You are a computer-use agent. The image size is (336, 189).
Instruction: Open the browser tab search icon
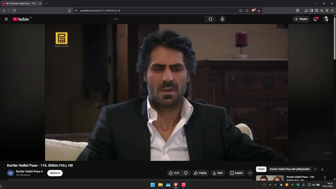297,10
